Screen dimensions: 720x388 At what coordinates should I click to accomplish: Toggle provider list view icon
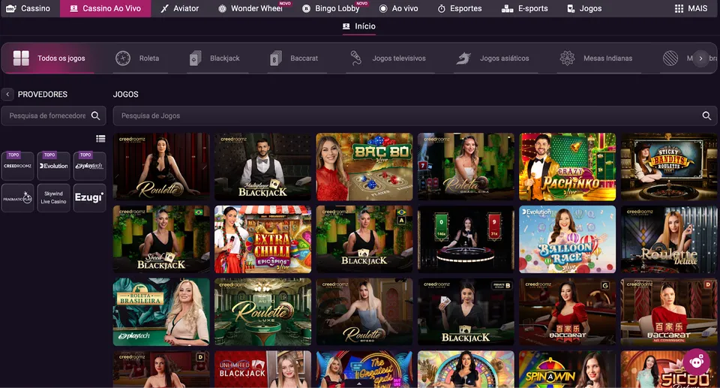pos(100,138)
